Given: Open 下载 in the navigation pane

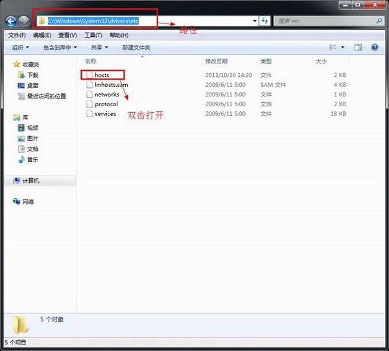Looking at the screenshot, I should pos(32,75).
